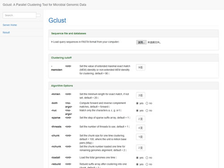
Task: Click the minlen value stepper
Action: (140, 95)
